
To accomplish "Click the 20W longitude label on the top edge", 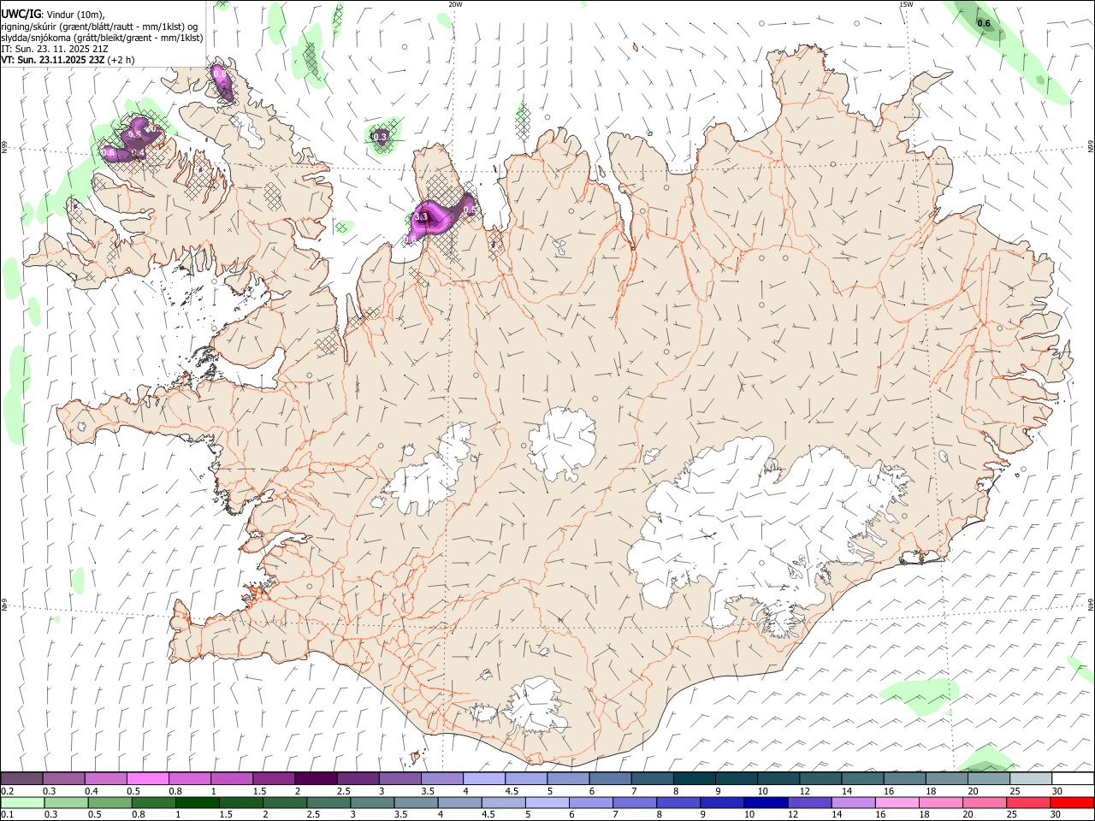I will (x=455, y=4).
